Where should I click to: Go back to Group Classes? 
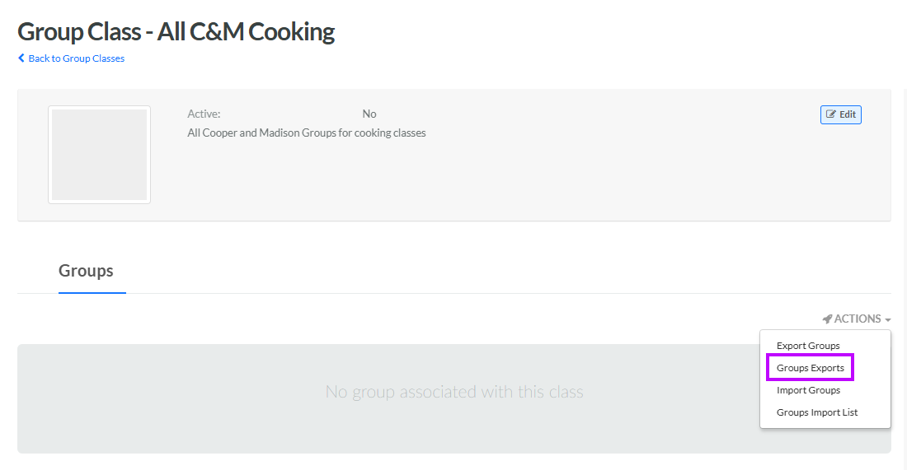76,58
